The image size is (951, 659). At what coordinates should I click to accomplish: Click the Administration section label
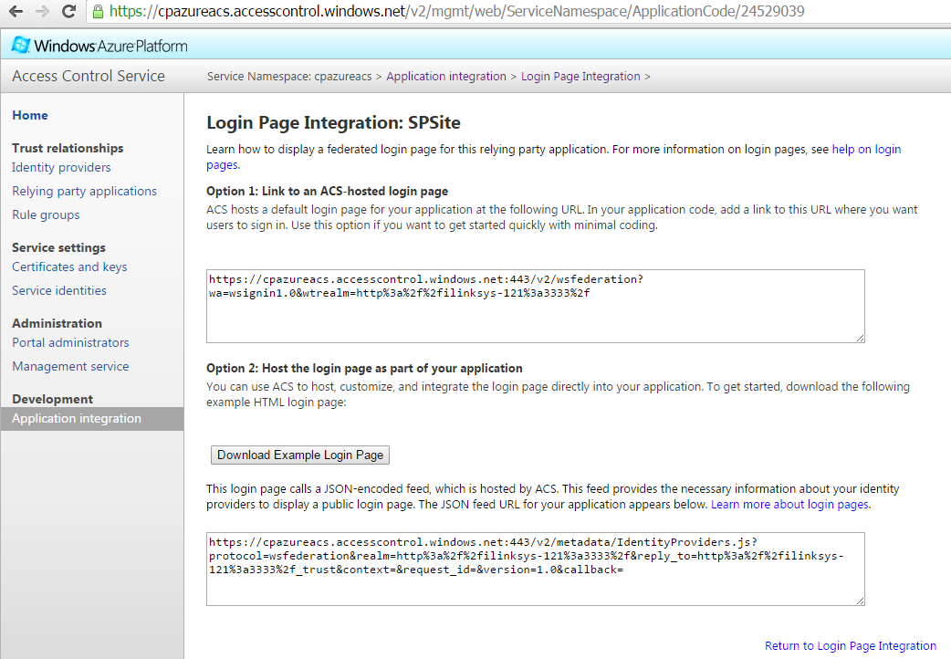coord(57,323)
